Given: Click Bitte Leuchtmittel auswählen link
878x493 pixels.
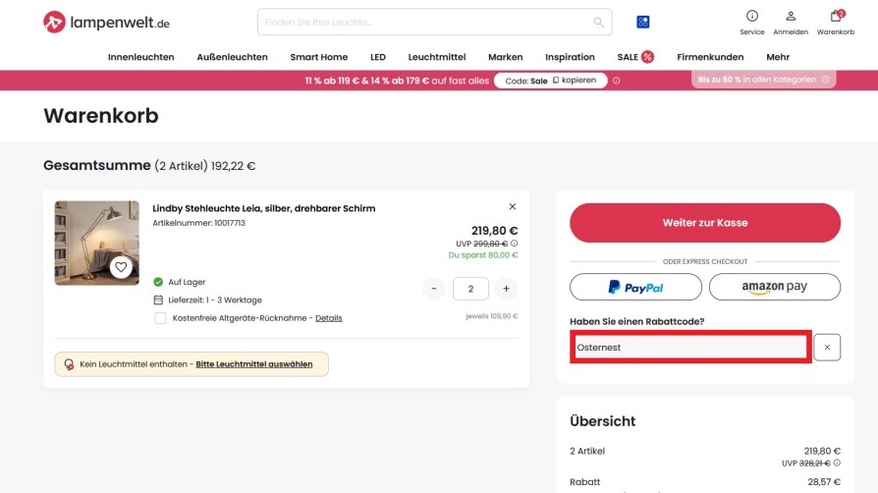Looking at the screenshot, I should (x=254, y=364).
